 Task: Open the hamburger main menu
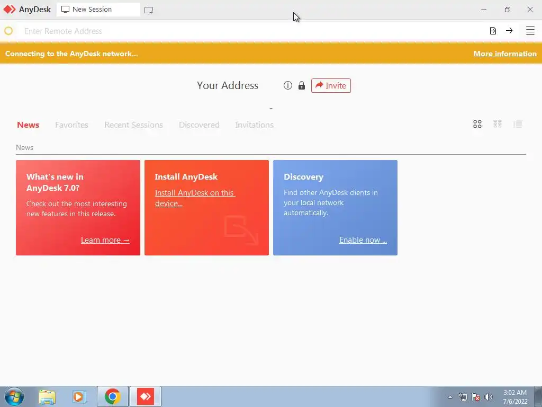tap(530, 31)
